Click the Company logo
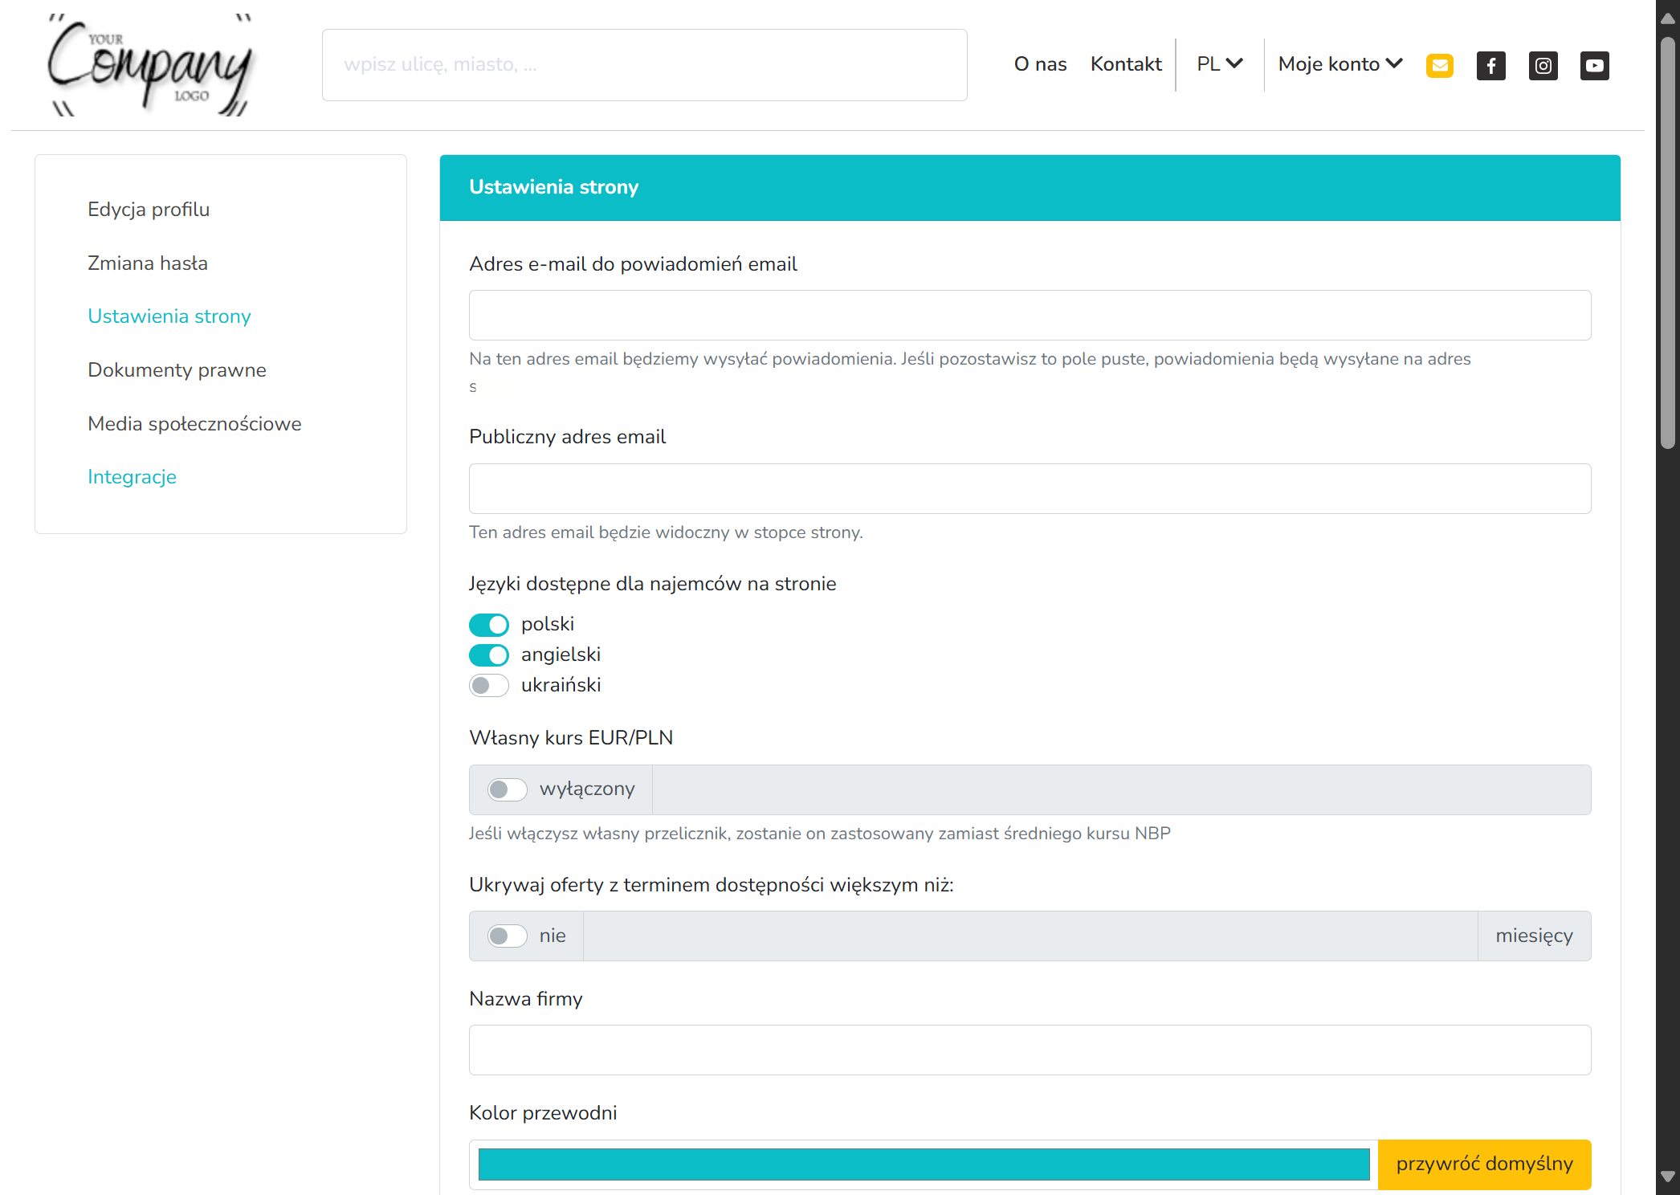This screenshot has height=1195, width=1680. (x=150, y=64)
